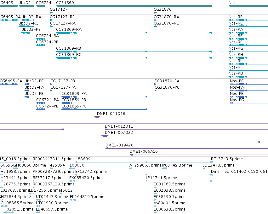Click protein CG17127-PB label
Viewport: 268px width, 214px height.
click(x=63, y=81)
